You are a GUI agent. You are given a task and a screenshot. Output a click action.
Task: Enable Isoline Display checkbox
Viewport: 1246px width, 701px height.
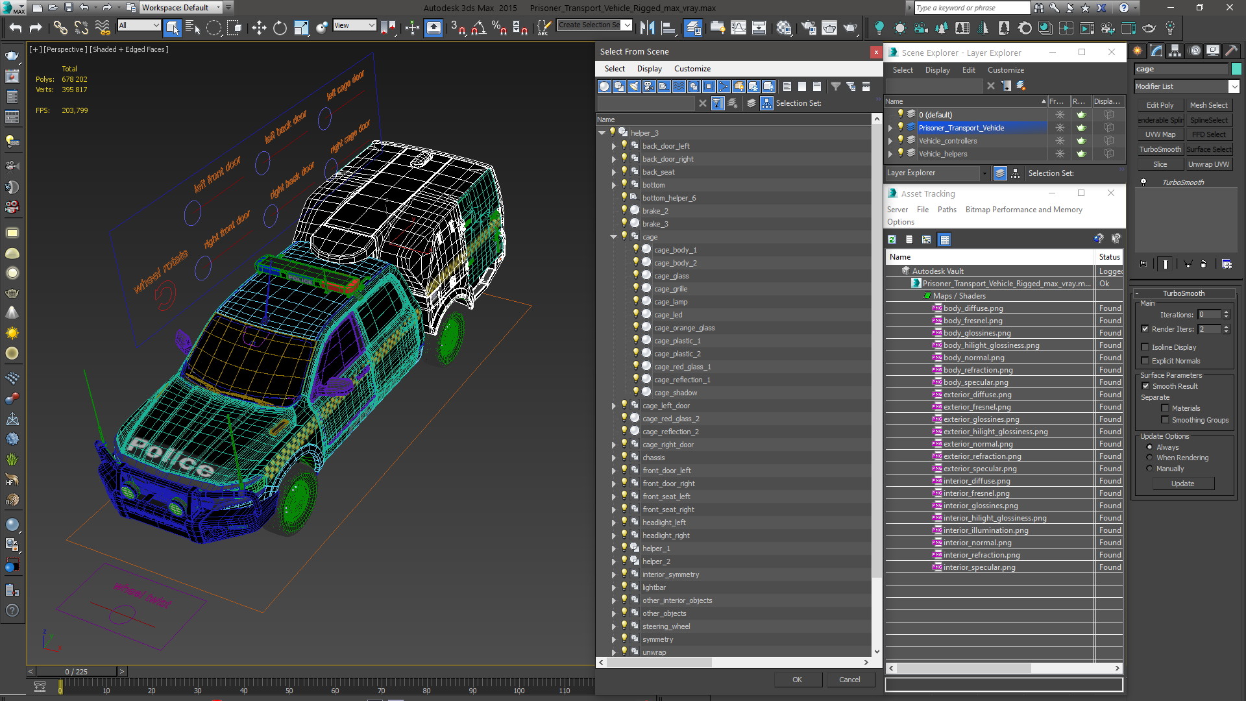(1145, 347)
